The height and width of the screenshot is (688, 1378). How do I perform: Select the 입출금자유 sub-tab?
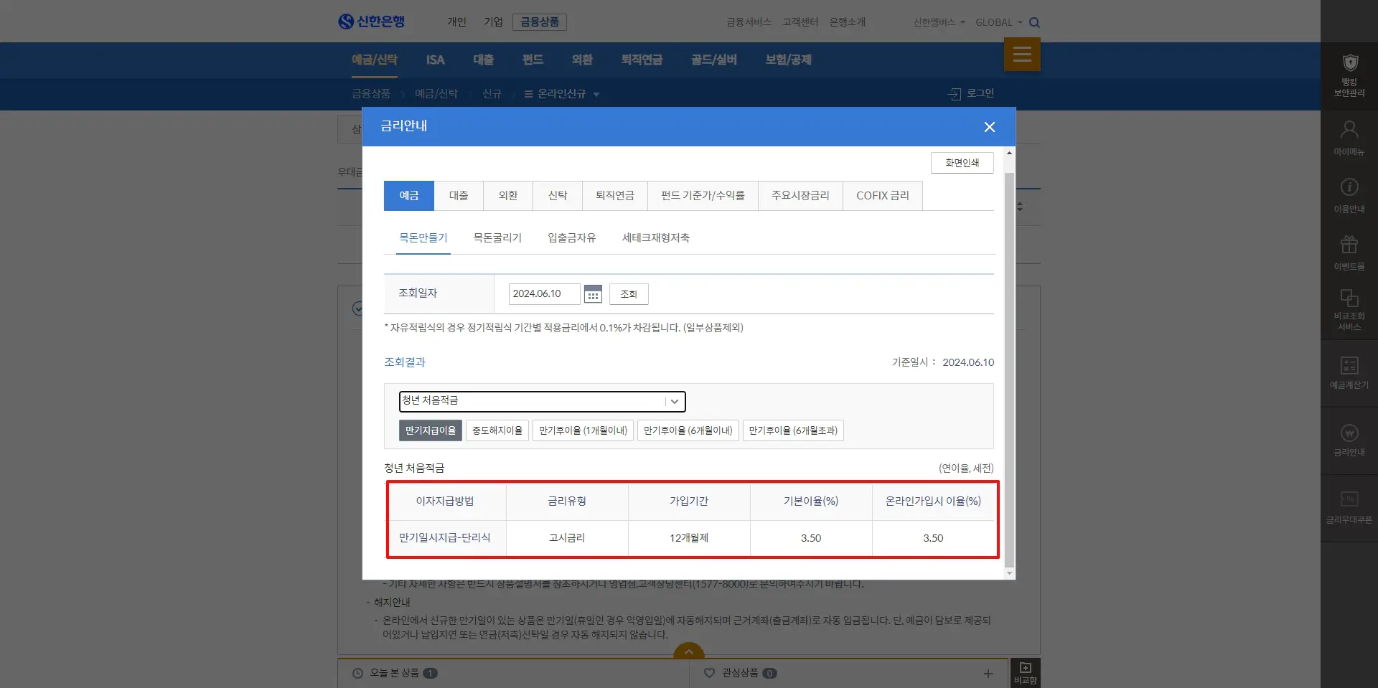[x=572, y=238]
